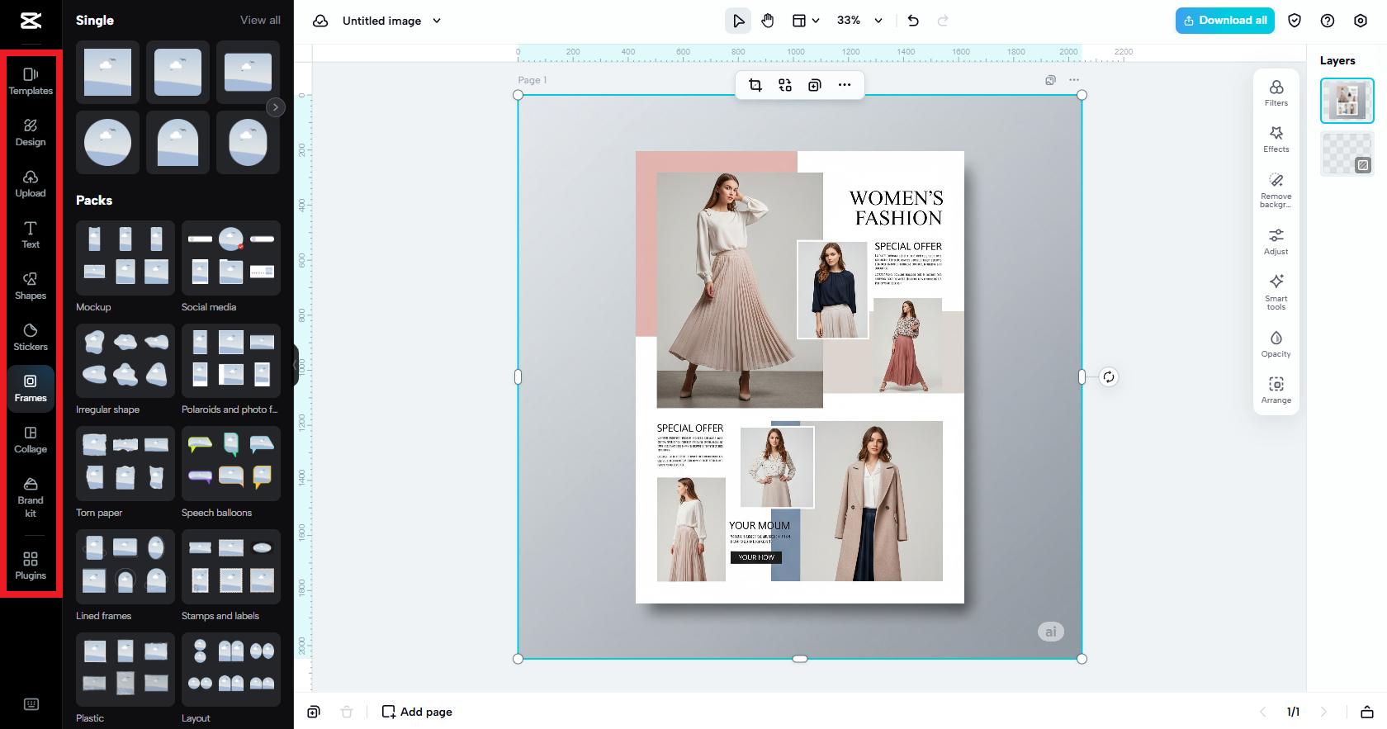Open Smart tools on right panel

tap(1276, 291)
